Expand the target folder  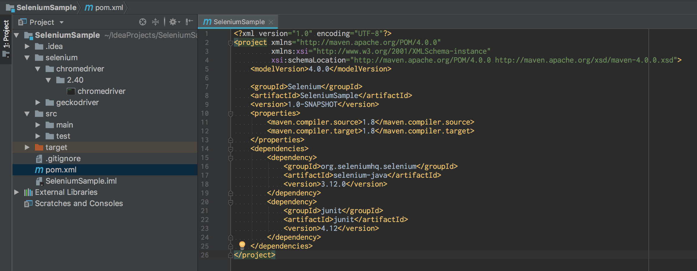pos(28,147)
